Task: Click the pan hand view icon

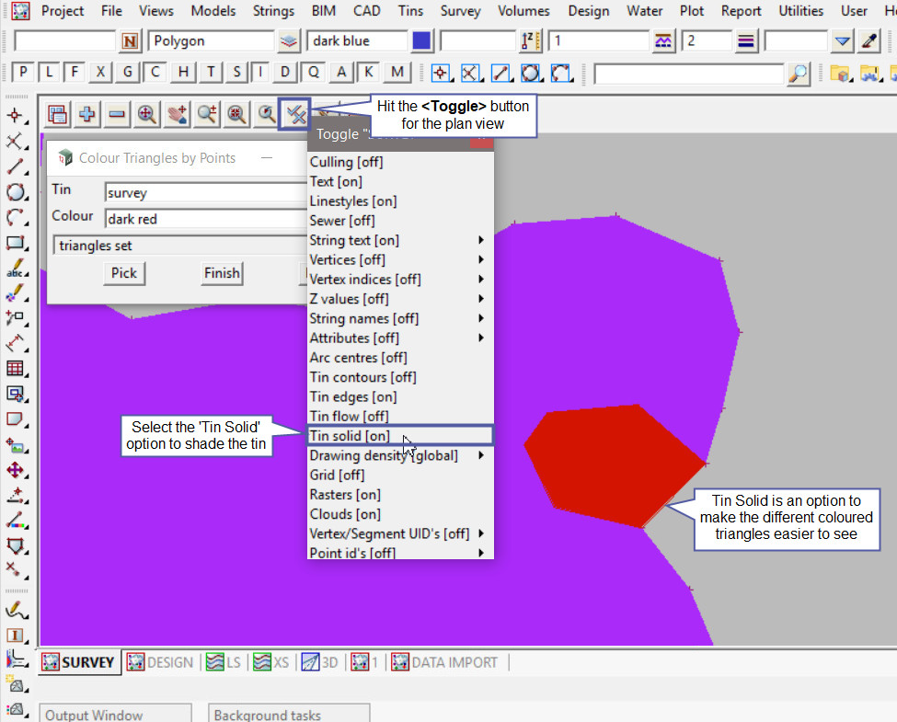Action: tap(178, 114)
